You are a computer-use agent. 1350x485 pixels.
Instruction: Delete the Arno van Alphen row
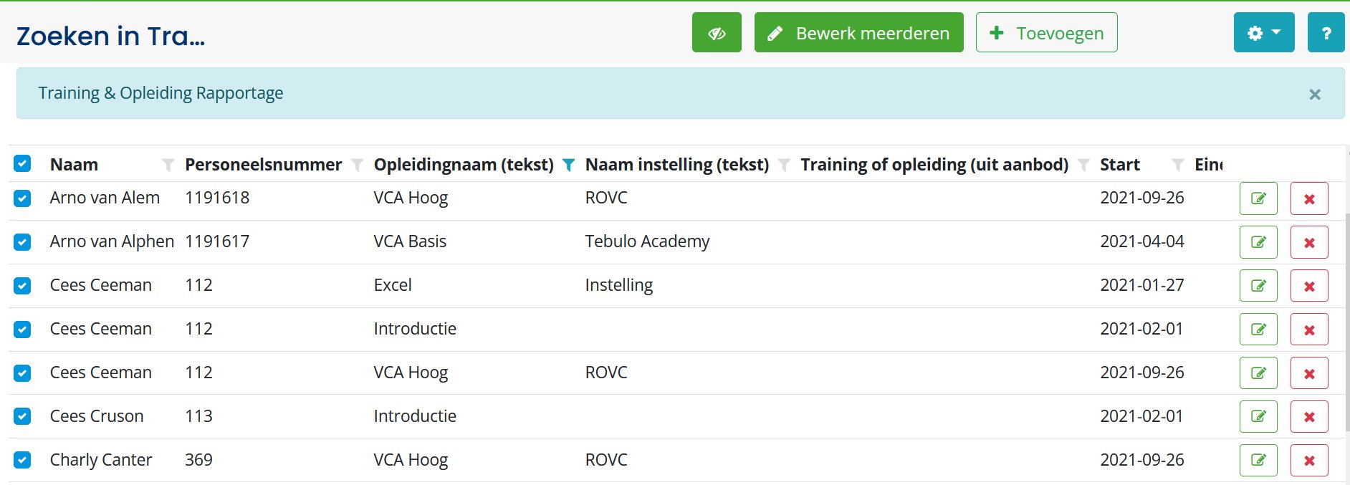[1309, 242]
